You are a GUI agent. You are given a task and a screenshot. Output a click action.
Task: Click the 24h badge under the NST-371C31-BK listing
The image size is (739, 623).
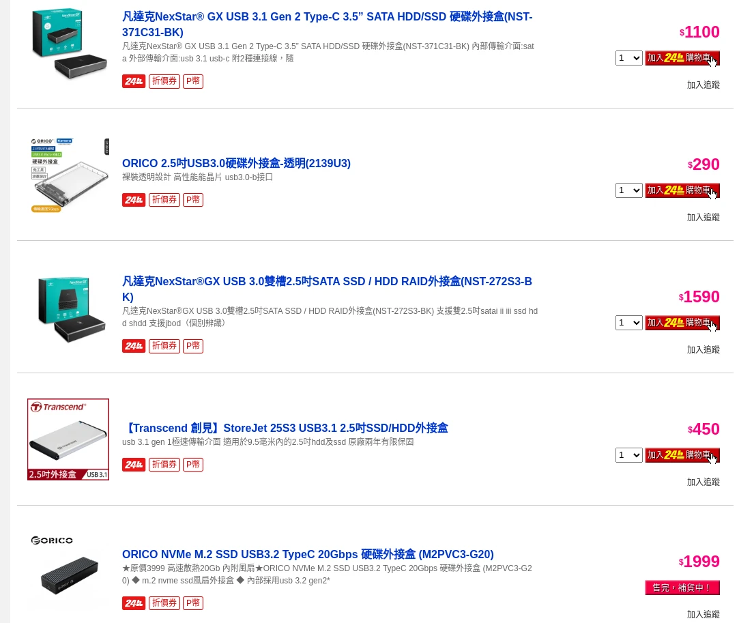point(133,81)
